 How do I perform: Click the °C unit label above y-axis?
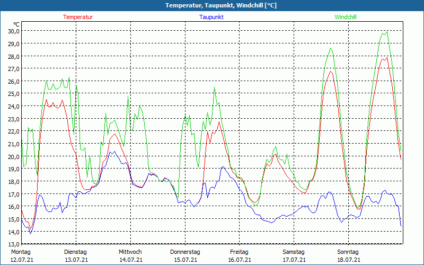16,24
